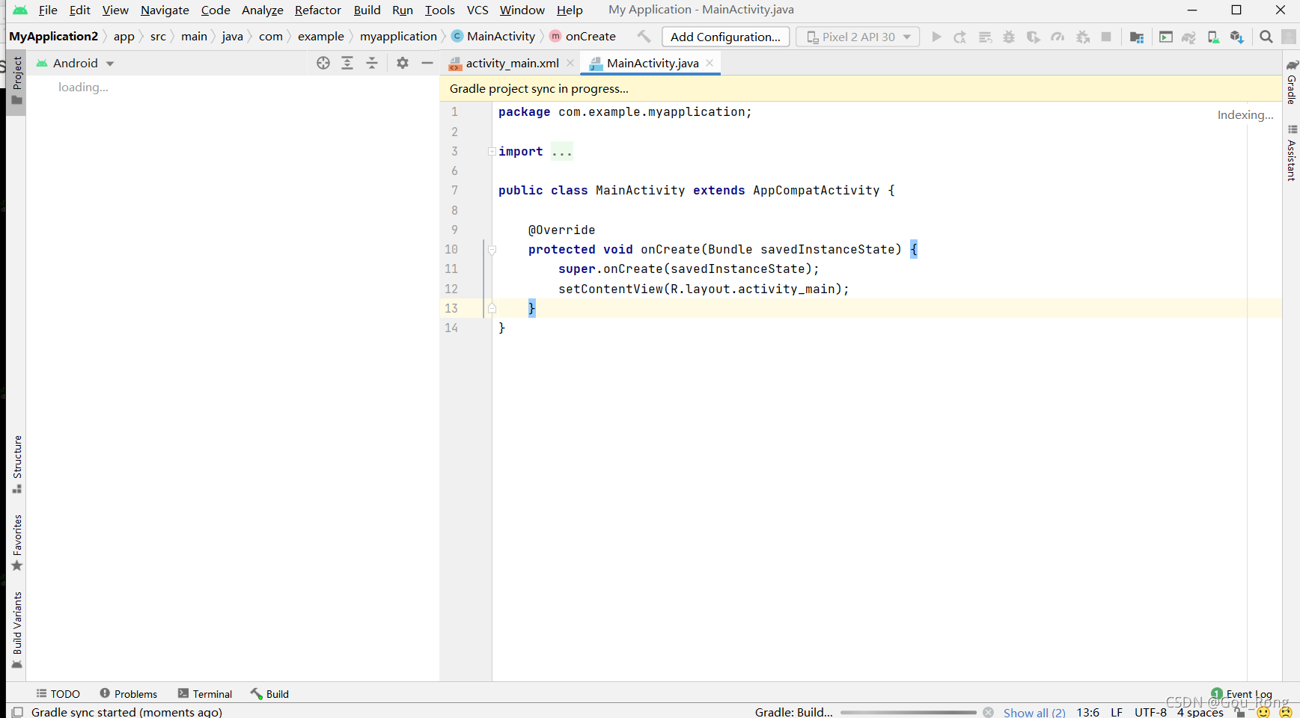Open the SDK Manager icon
This screenshot has height=718, width=1300.
tap(1237, 37)
